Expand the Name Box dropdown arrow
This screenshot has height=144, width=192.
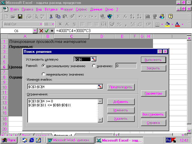click(x=35, y=31)
